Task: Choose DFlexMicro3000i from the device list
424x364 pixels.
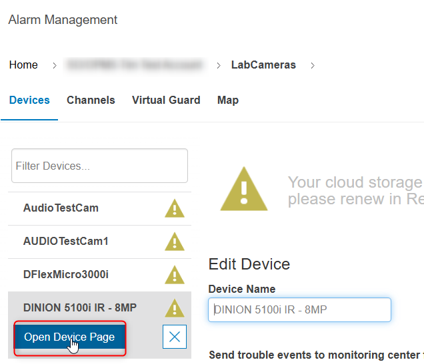Action: tap(66, 274)
